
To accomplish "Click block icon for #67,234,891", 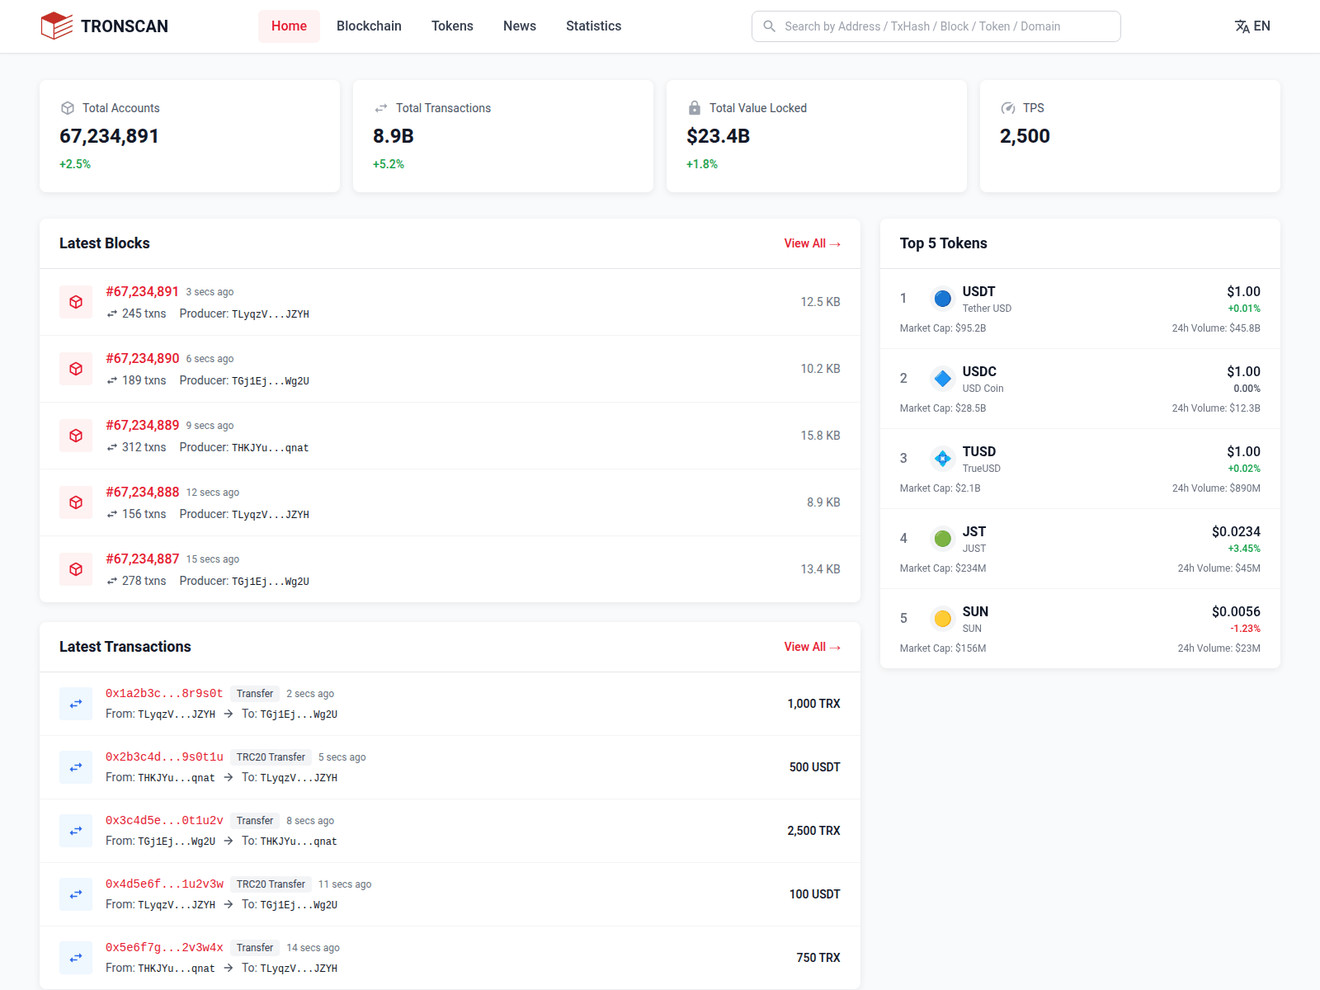I will pos(76,302).
